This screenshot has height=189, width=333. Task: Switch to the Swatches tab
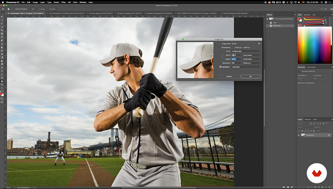point(307,15)
